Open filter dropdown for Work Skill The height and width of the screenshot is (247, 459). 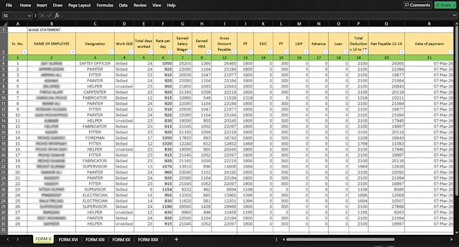click(x=131, y=52)
